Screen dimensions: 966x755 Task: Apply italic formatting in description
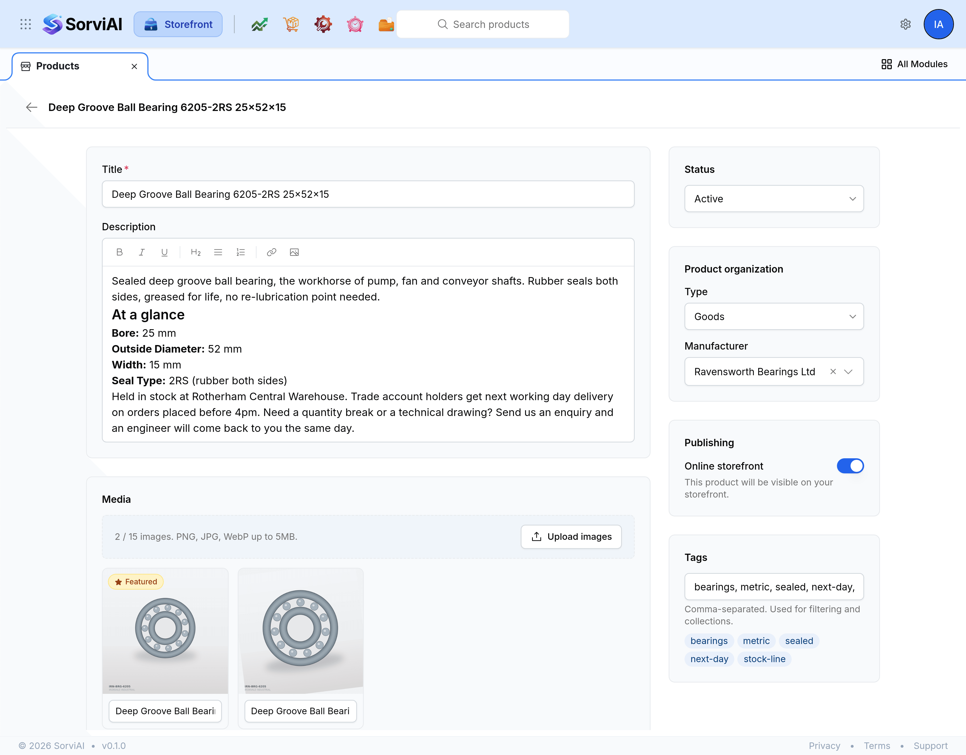click(x=142, y=252)
